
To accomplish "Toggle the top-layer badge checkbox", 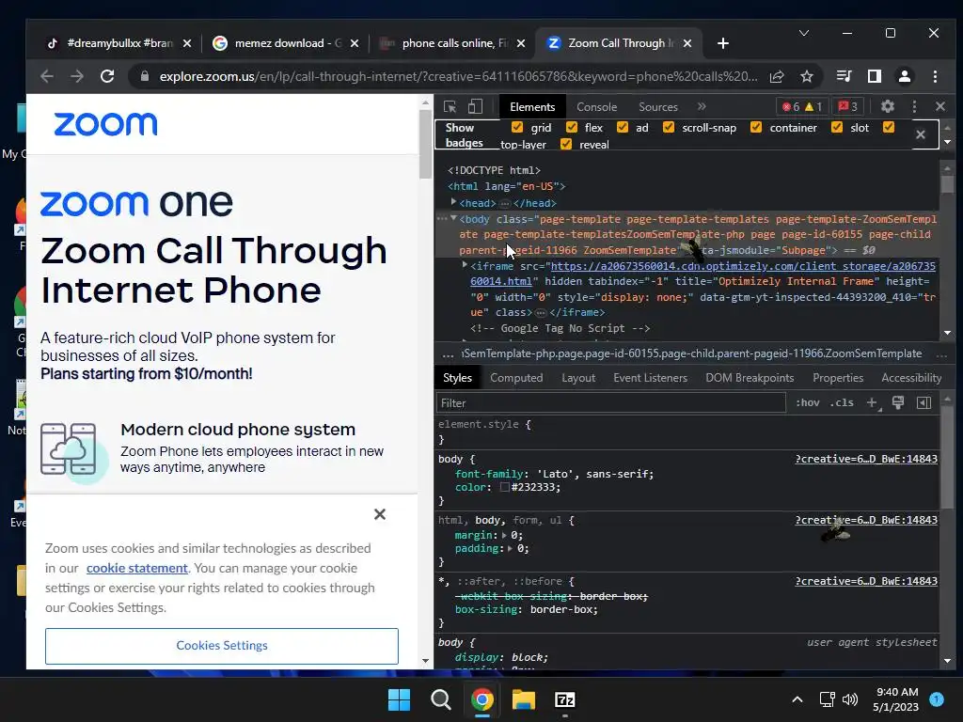I will tap(889, 127).
